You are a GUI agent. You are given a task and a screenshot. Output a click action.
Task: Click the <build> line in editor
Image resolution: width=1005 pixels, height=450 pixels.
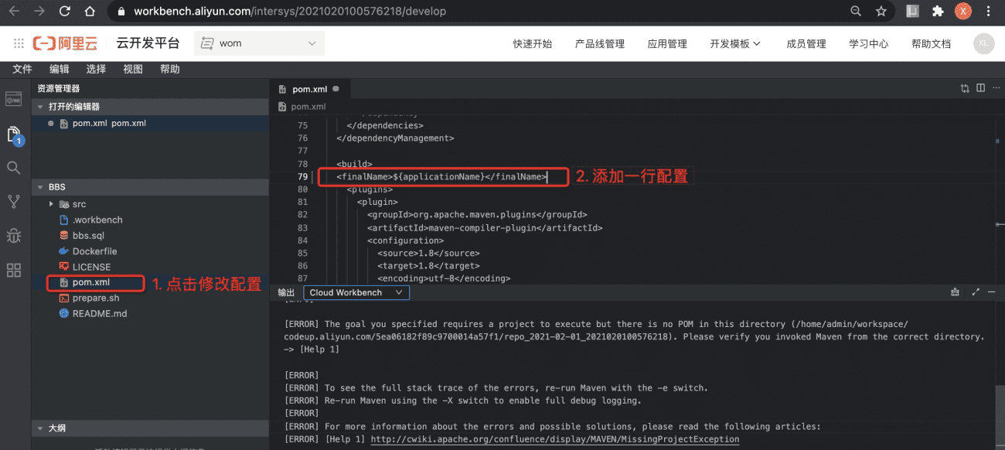pyautogui.click(x=354, y=164)
